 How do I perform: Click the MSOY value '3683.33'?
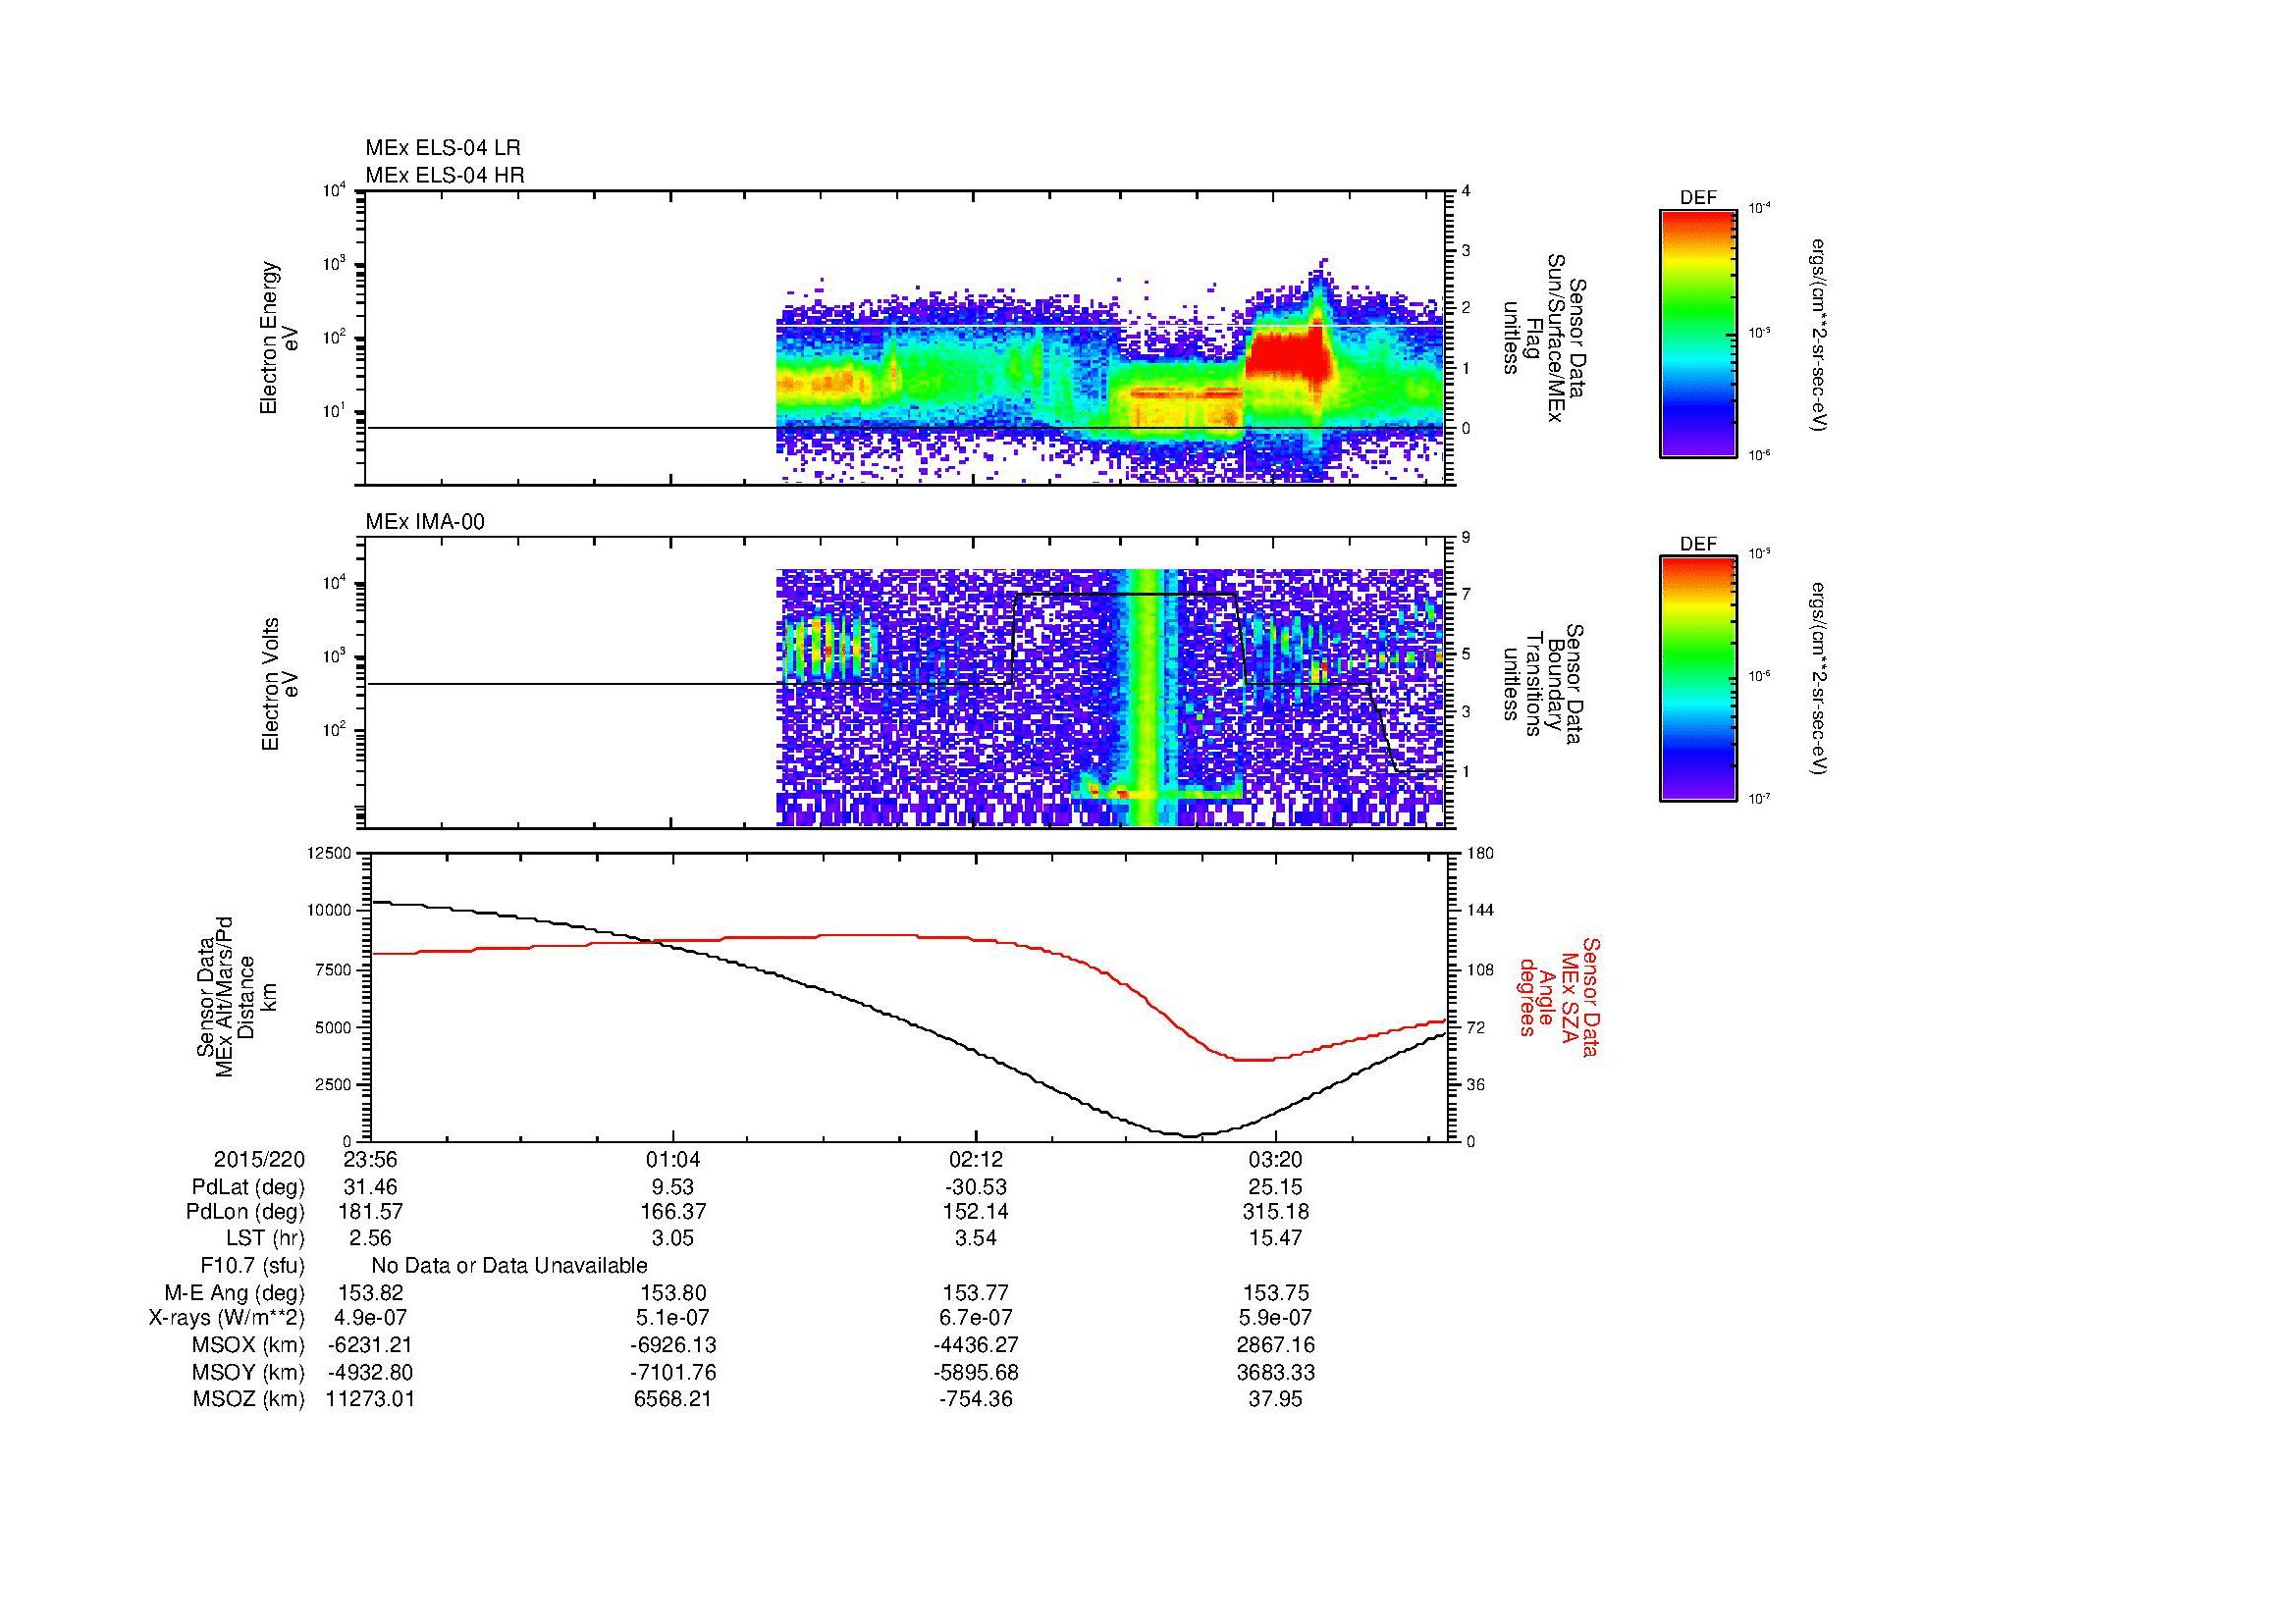(x=1276, y=1372)
